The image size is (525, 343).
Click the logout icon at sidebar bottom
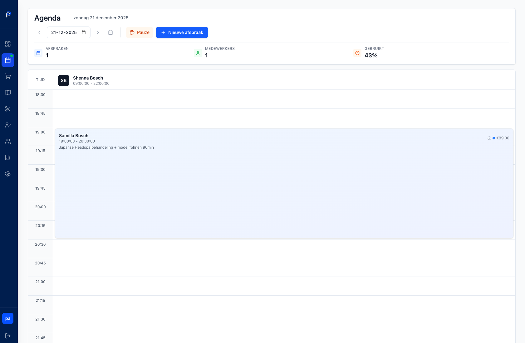[8, 336]
